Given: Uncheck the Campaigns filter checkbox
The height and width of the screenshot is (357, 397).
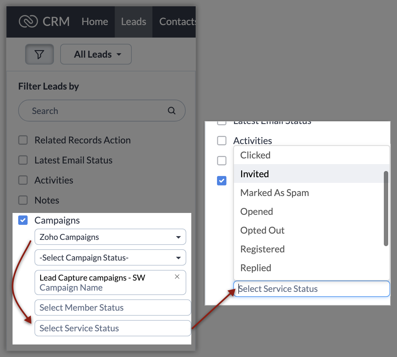Looking at the screenshot, I should pyautogui.click(x=23, y=220).
